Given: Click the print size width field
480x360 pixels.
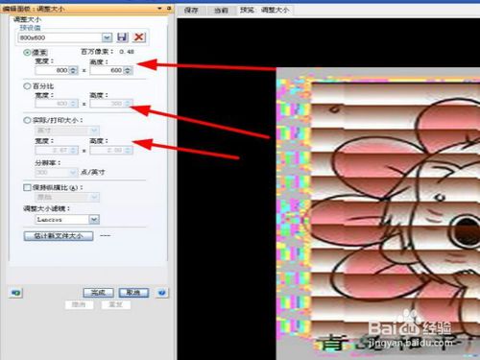Looking at the screenshot, I should (x=57, y=150).
